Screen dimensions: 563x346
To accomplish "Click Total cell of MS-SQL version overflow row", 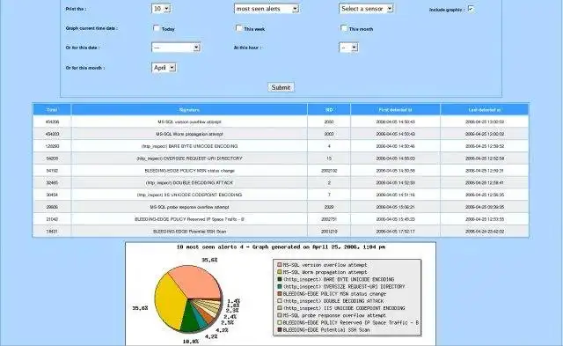I will pos(52,121).
